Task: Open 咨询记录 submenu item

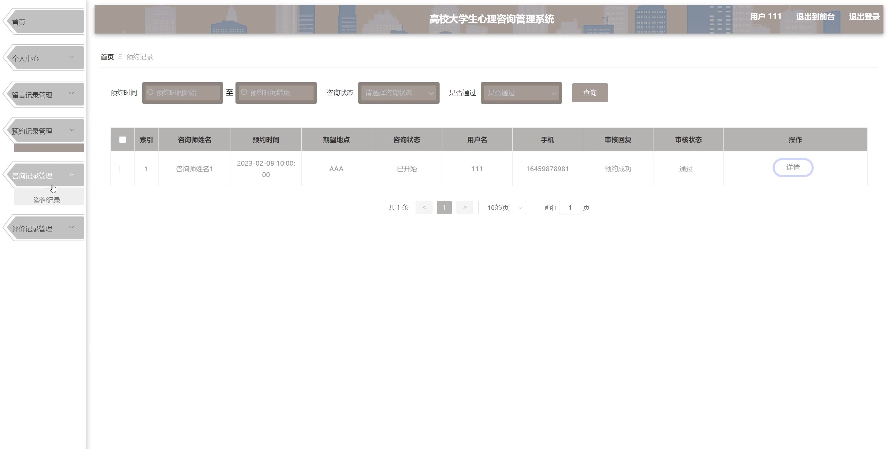Action: [47, 200]
